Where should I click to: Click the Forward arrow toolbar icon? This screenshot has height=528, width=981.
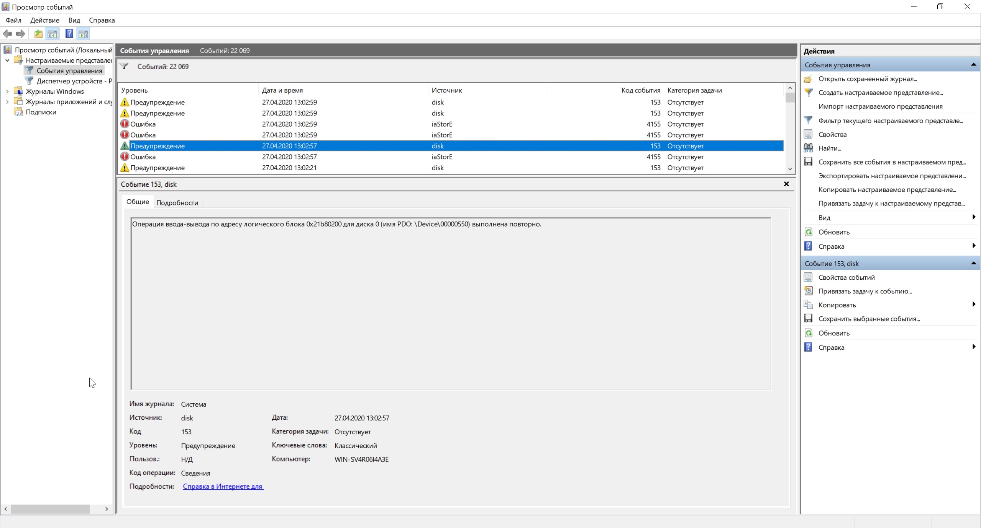21,34
